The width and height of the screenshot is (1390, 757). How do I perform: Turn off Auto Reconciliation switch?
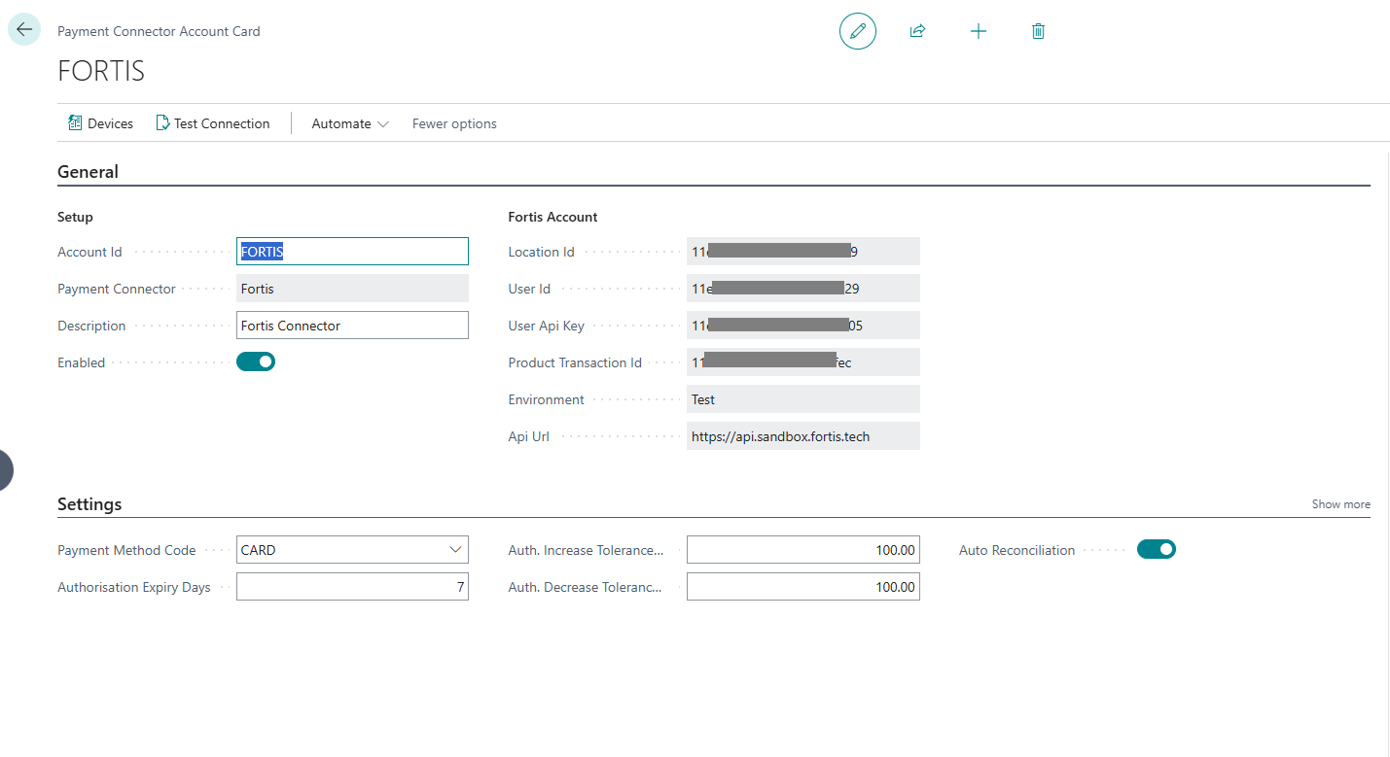click(x=1156, y=550)
